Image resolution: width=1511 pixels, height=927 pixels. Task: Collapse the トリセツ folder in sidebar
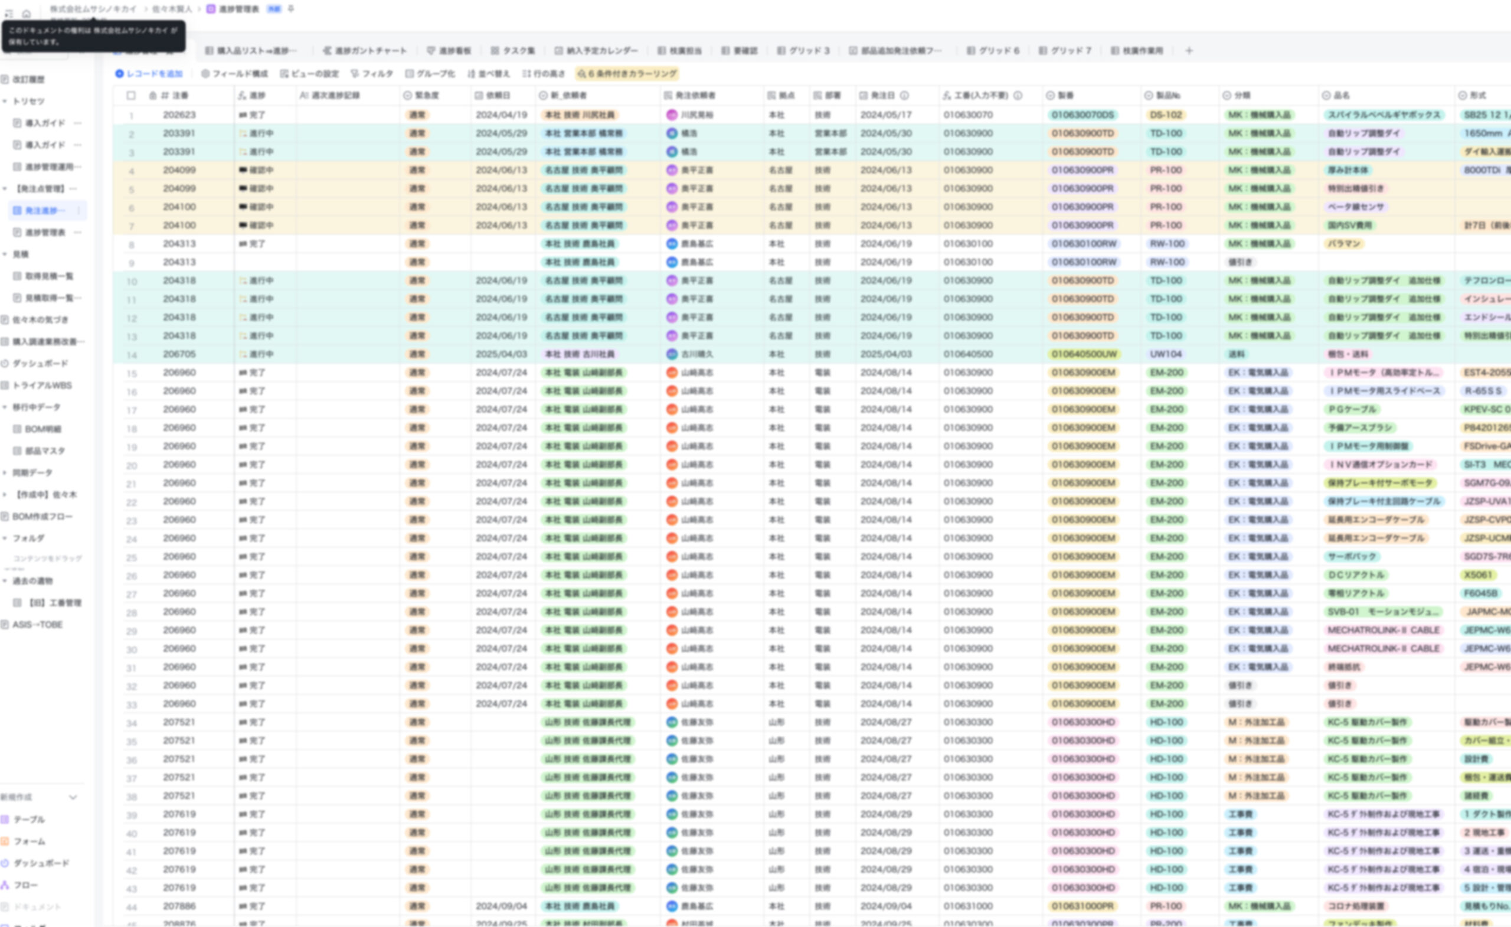[x=5, y=101]
